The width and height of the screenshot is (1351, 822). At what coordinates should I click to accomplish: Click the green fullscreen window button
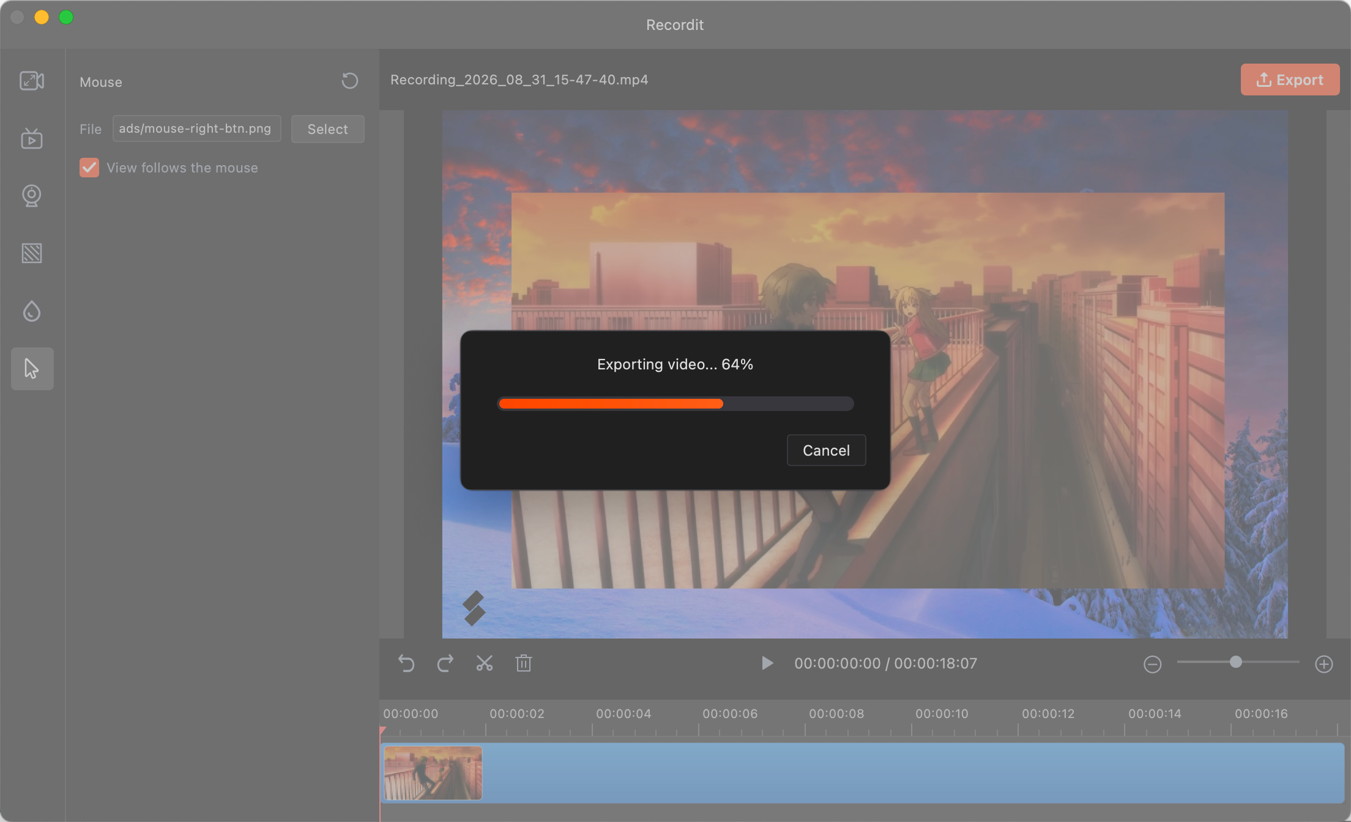click(x=66, y=17)
